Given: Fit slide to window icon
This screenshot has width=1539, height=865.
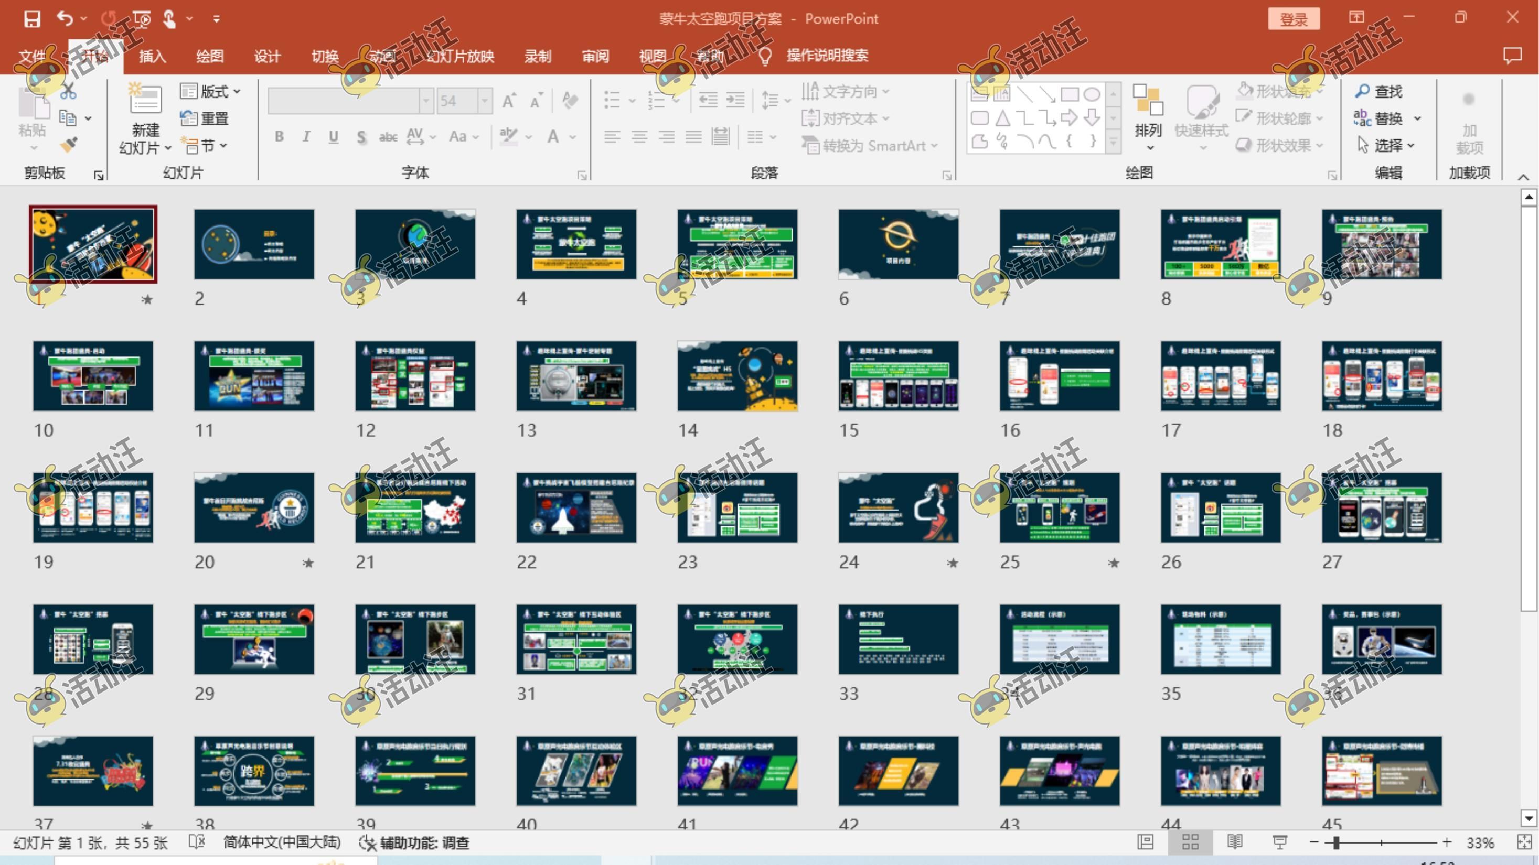Looking at the screenshot, I should pyautogui.click(x=1524, y=842).
